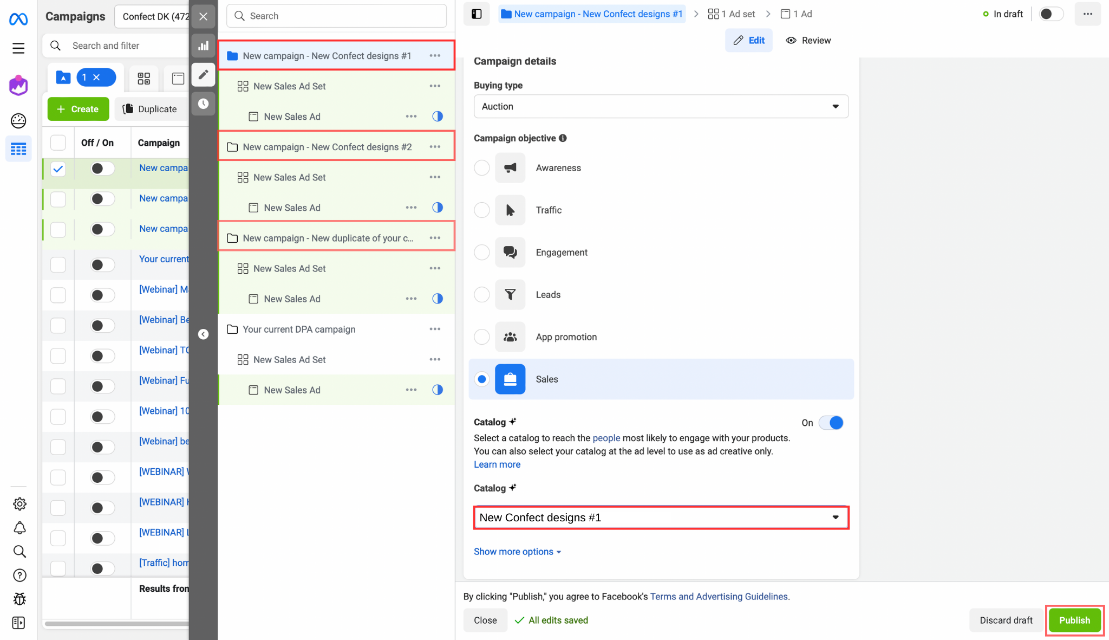Choose the Awareness radio button
Screen dimensions: 1109x640
click(482, 168)
